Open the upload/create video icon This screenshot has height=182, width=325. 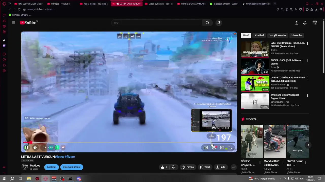tap(297, 23)
